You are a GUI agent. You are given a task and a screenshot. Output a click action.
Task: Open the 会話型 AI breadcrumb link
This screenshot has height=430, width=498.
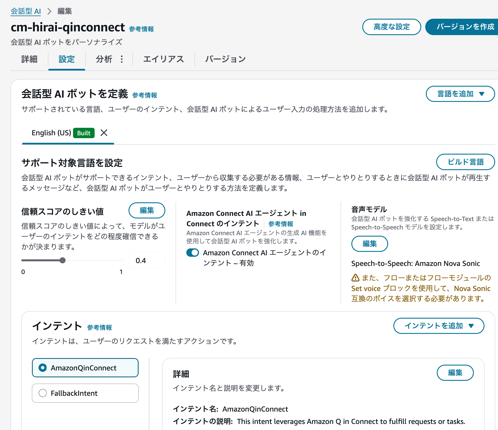(x=25, y=11)
